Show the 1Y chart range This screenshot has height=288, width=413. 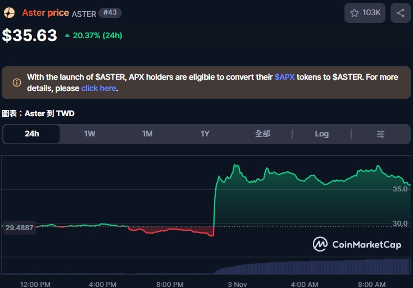205,134
